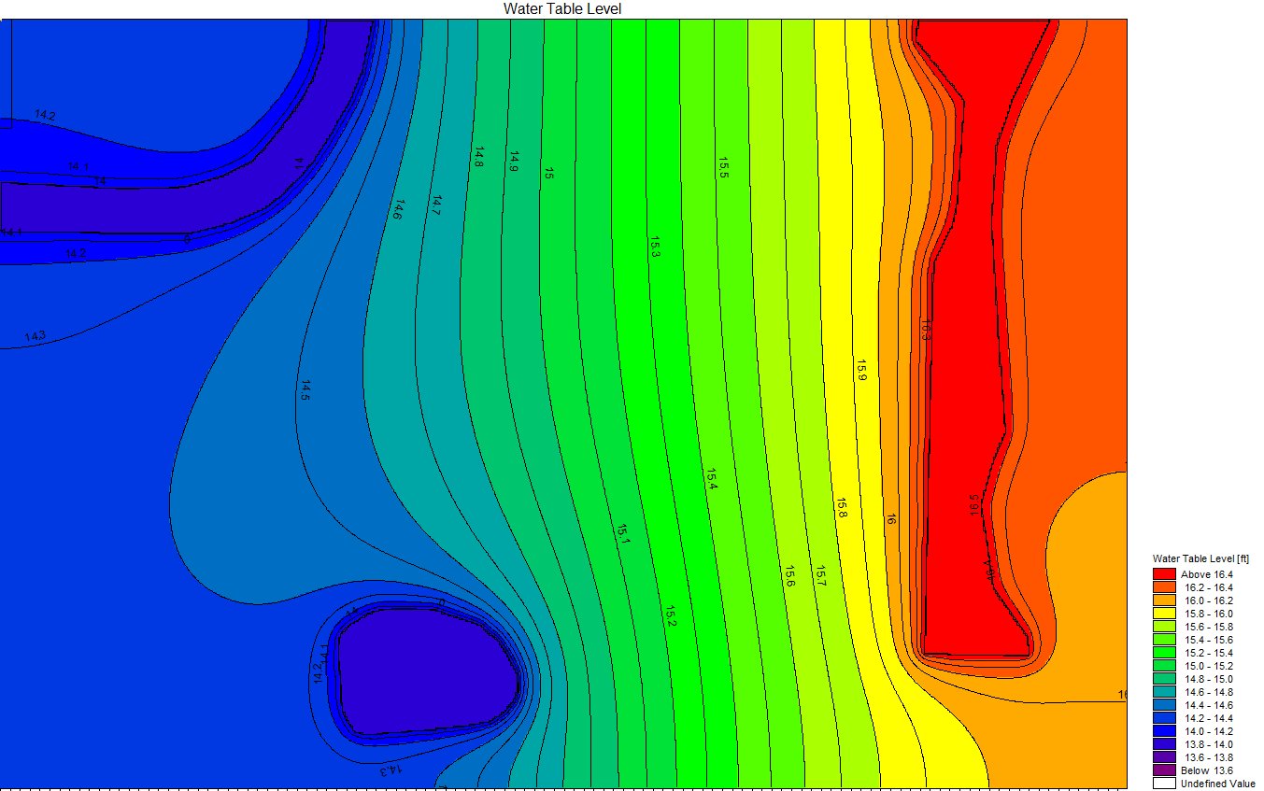Click the 15.8 contour line label
The width and height of the screenshot is (1264, 791).
842,508
